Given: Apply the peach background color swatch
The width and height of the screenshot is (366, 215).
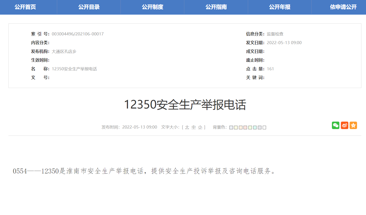Looking at the screenshot, I should coord(240,127).
